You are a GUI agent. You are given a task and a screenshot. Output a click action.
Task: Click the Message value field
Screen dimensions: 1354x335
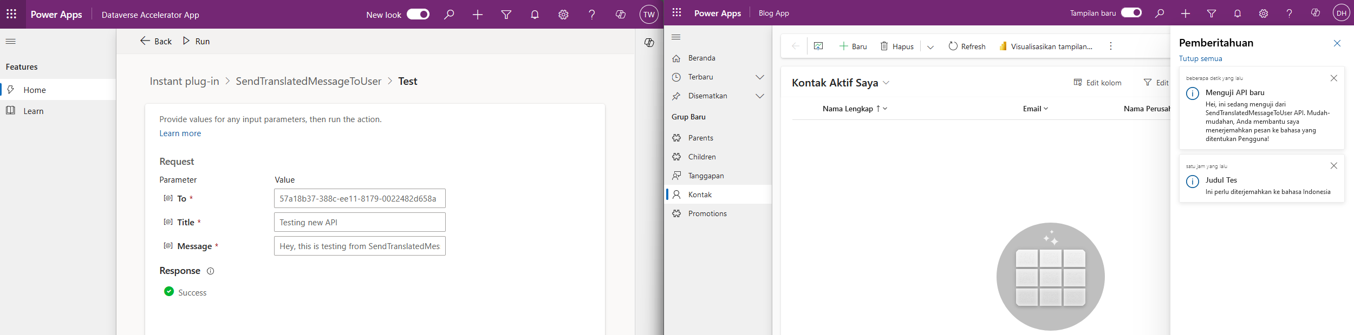click(360, 246)
